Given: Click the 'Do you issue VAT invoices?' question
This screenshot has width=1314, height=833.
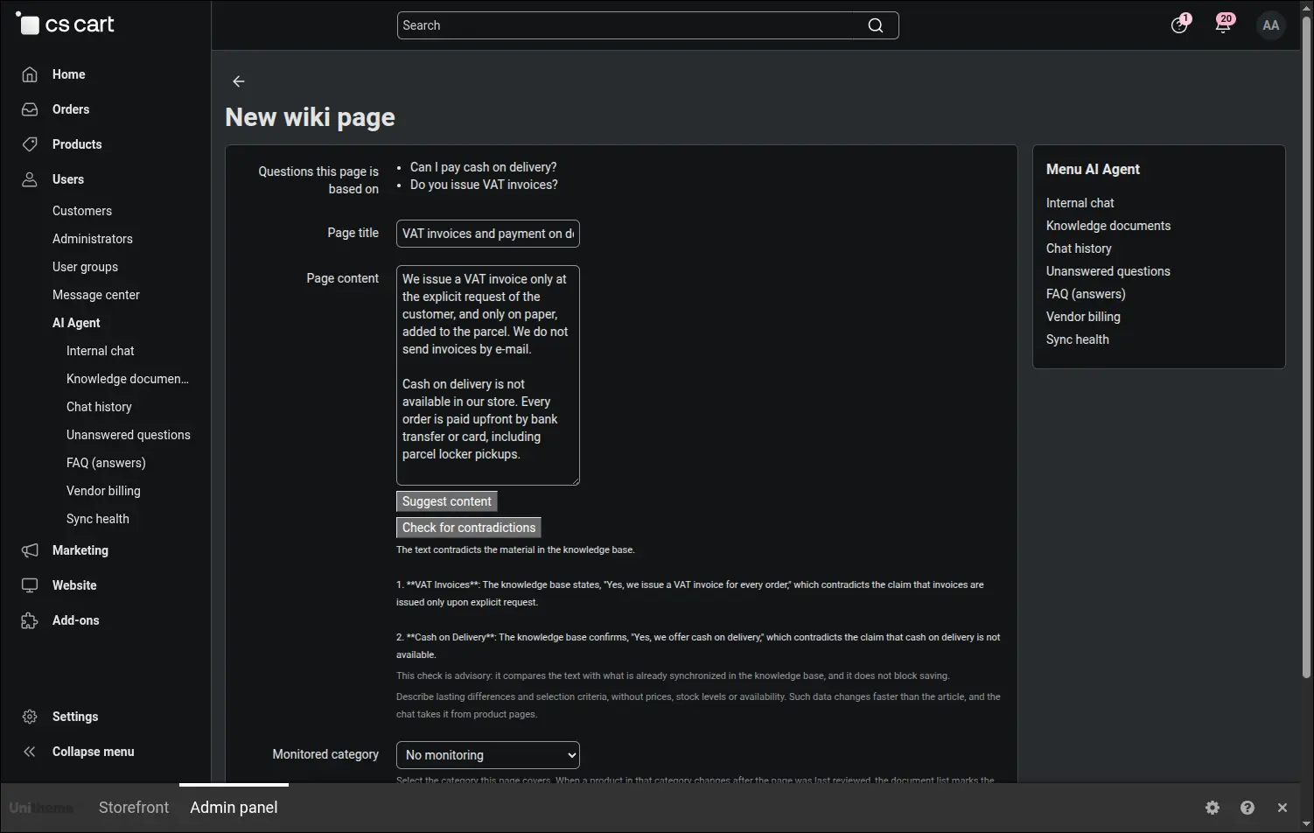Looking at the screenshot, I should (484, 185).
